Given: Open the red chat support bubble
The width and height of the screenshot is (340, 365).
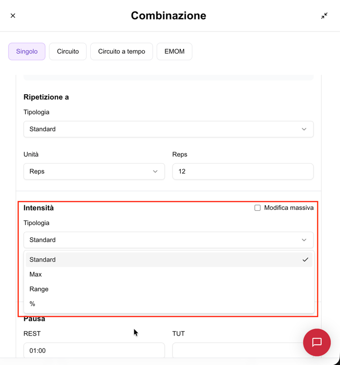Looking at the screenshot, I should click(x=317, y=342).
